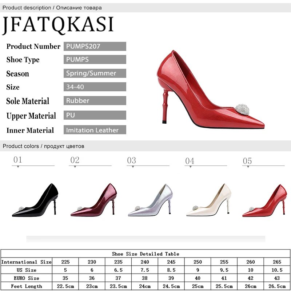291x291 pixels.
Task: Click the 'Shoe Size Detailed Table' title
Action: click(x=145, y=254)
